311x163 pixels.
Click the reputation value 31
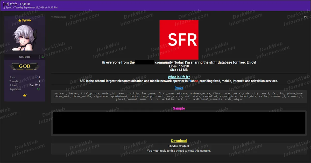(38, 89)
